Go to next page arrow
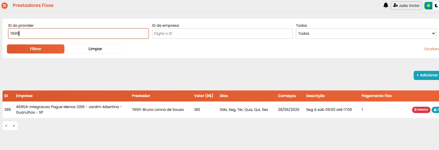This screenshot has height=150, width=439. tap(14, 126)
